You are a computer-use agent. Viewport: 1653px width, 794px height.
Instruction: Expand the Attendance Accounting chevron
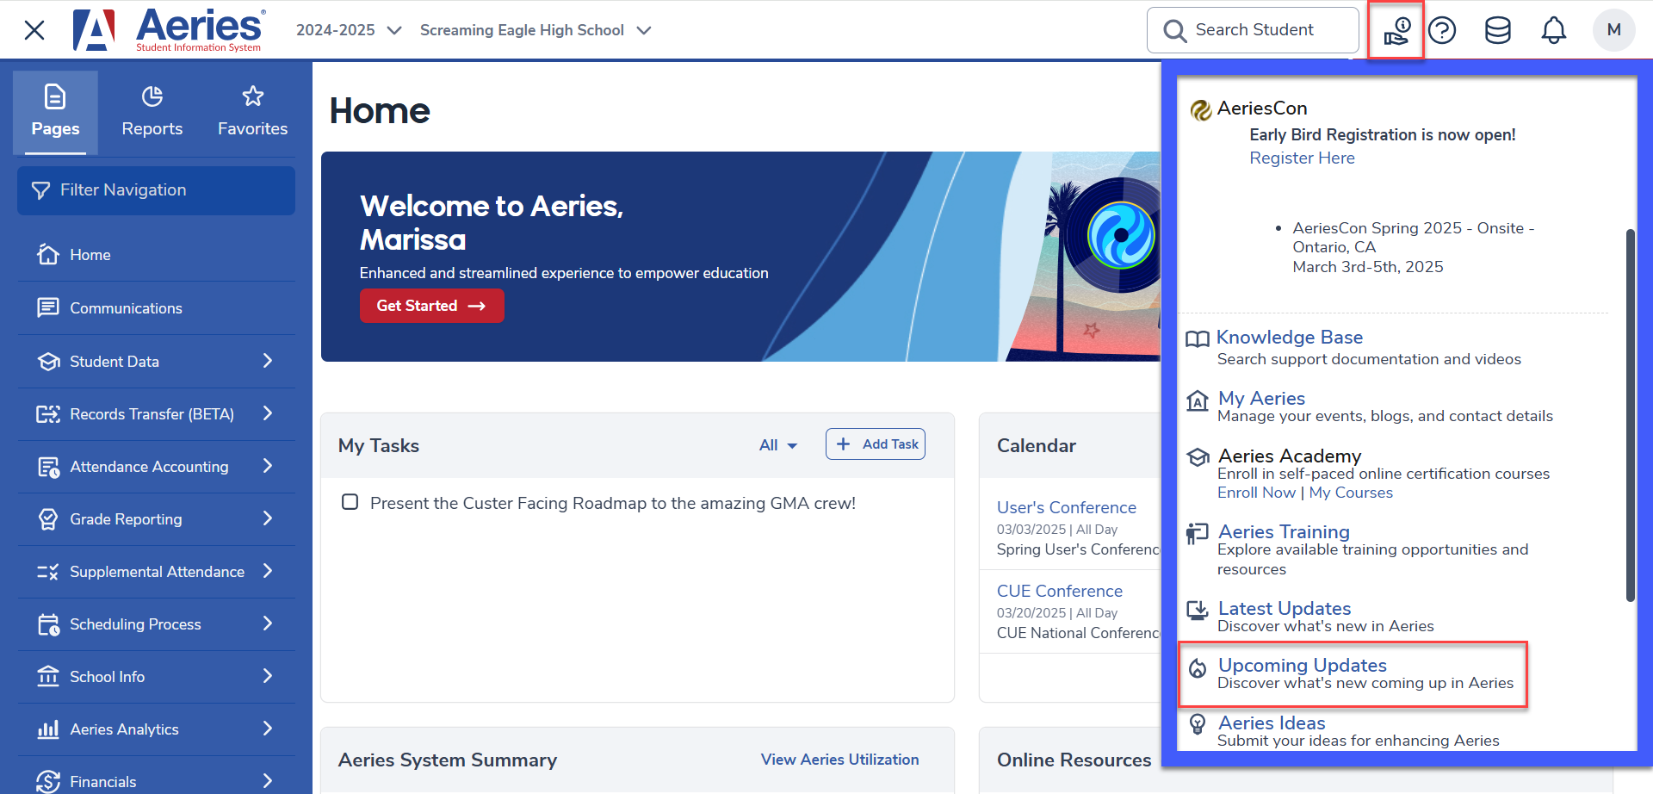click(268, 466)
